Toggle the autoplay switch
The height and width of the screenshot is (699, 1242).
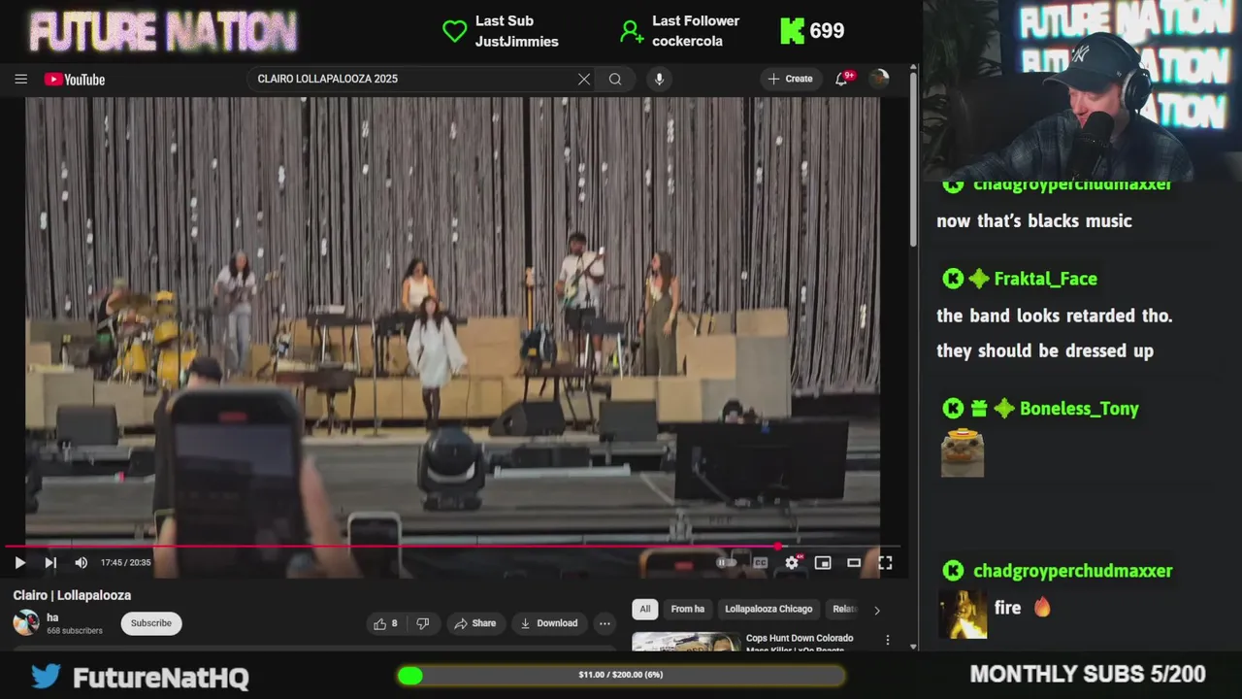pos(727,562)
